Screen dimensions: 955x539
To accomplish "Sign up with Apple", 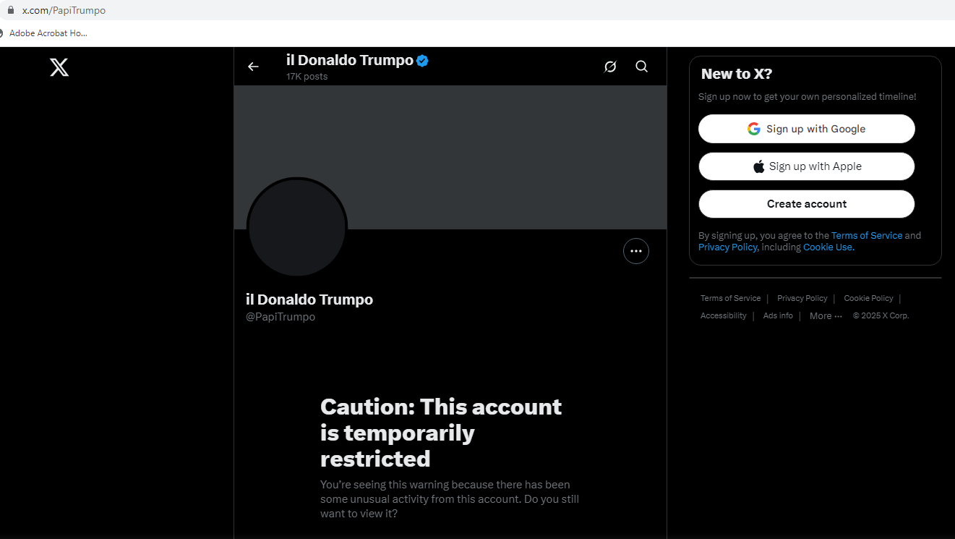I will coord(807,166).
